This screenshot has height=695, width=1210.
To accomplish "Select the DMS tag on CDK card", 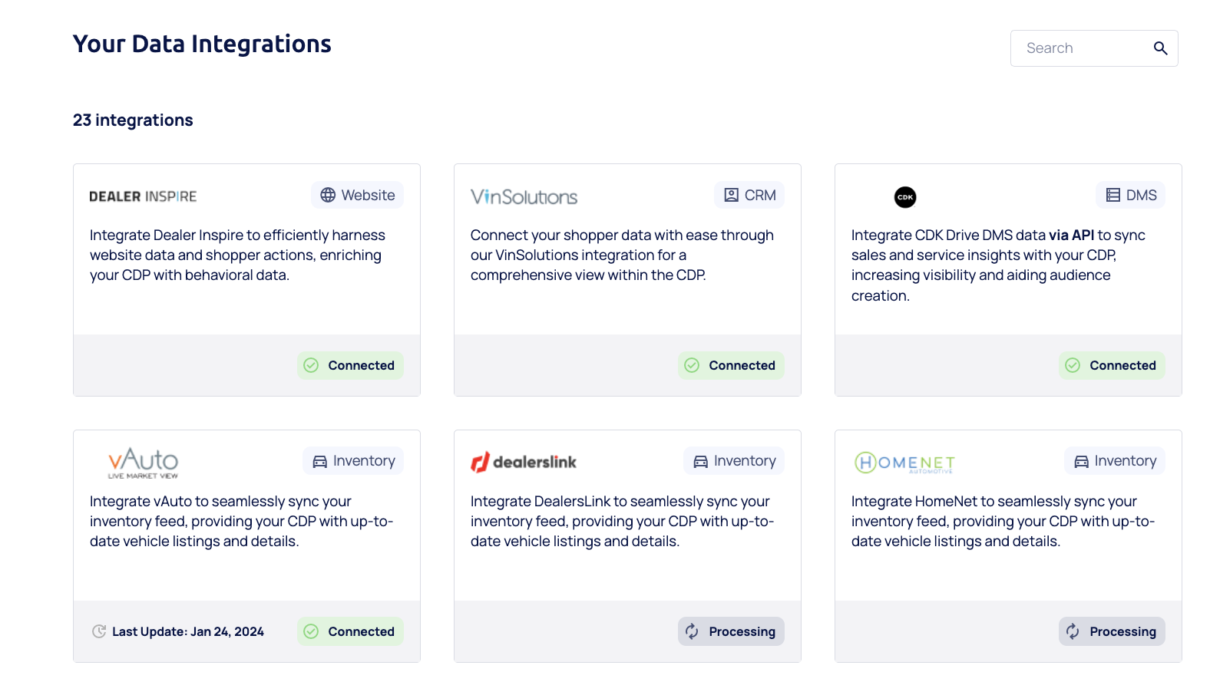I will (1130, 196).
